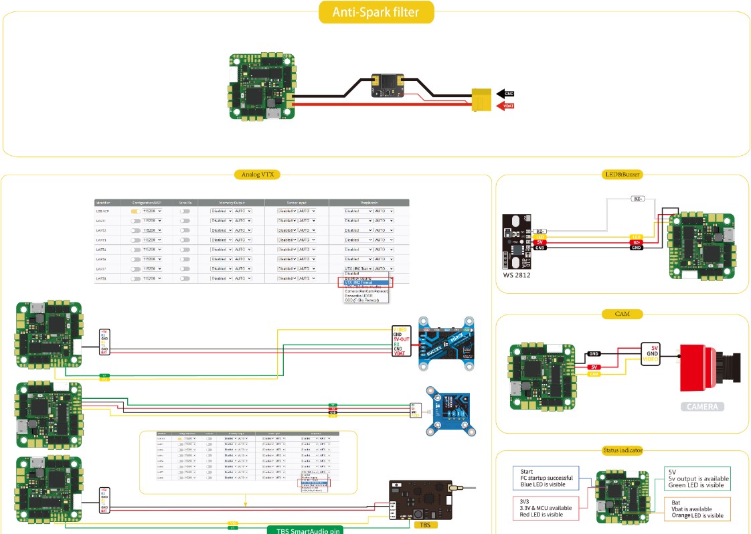Toggle the USB VCP Configuration/MSP switch

[x=137, y=211]
